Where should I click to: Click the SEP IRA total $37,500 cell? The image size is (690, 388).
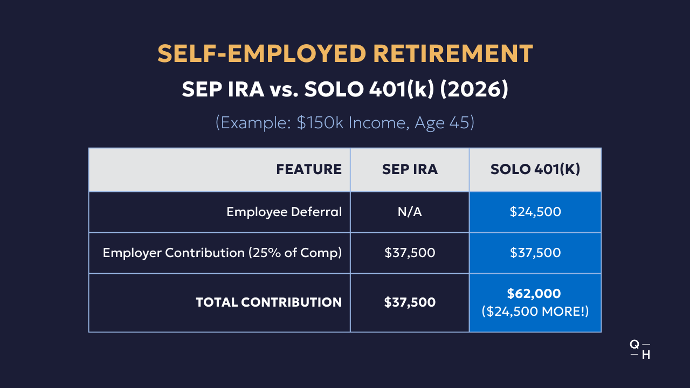click(x=410, y=302)
